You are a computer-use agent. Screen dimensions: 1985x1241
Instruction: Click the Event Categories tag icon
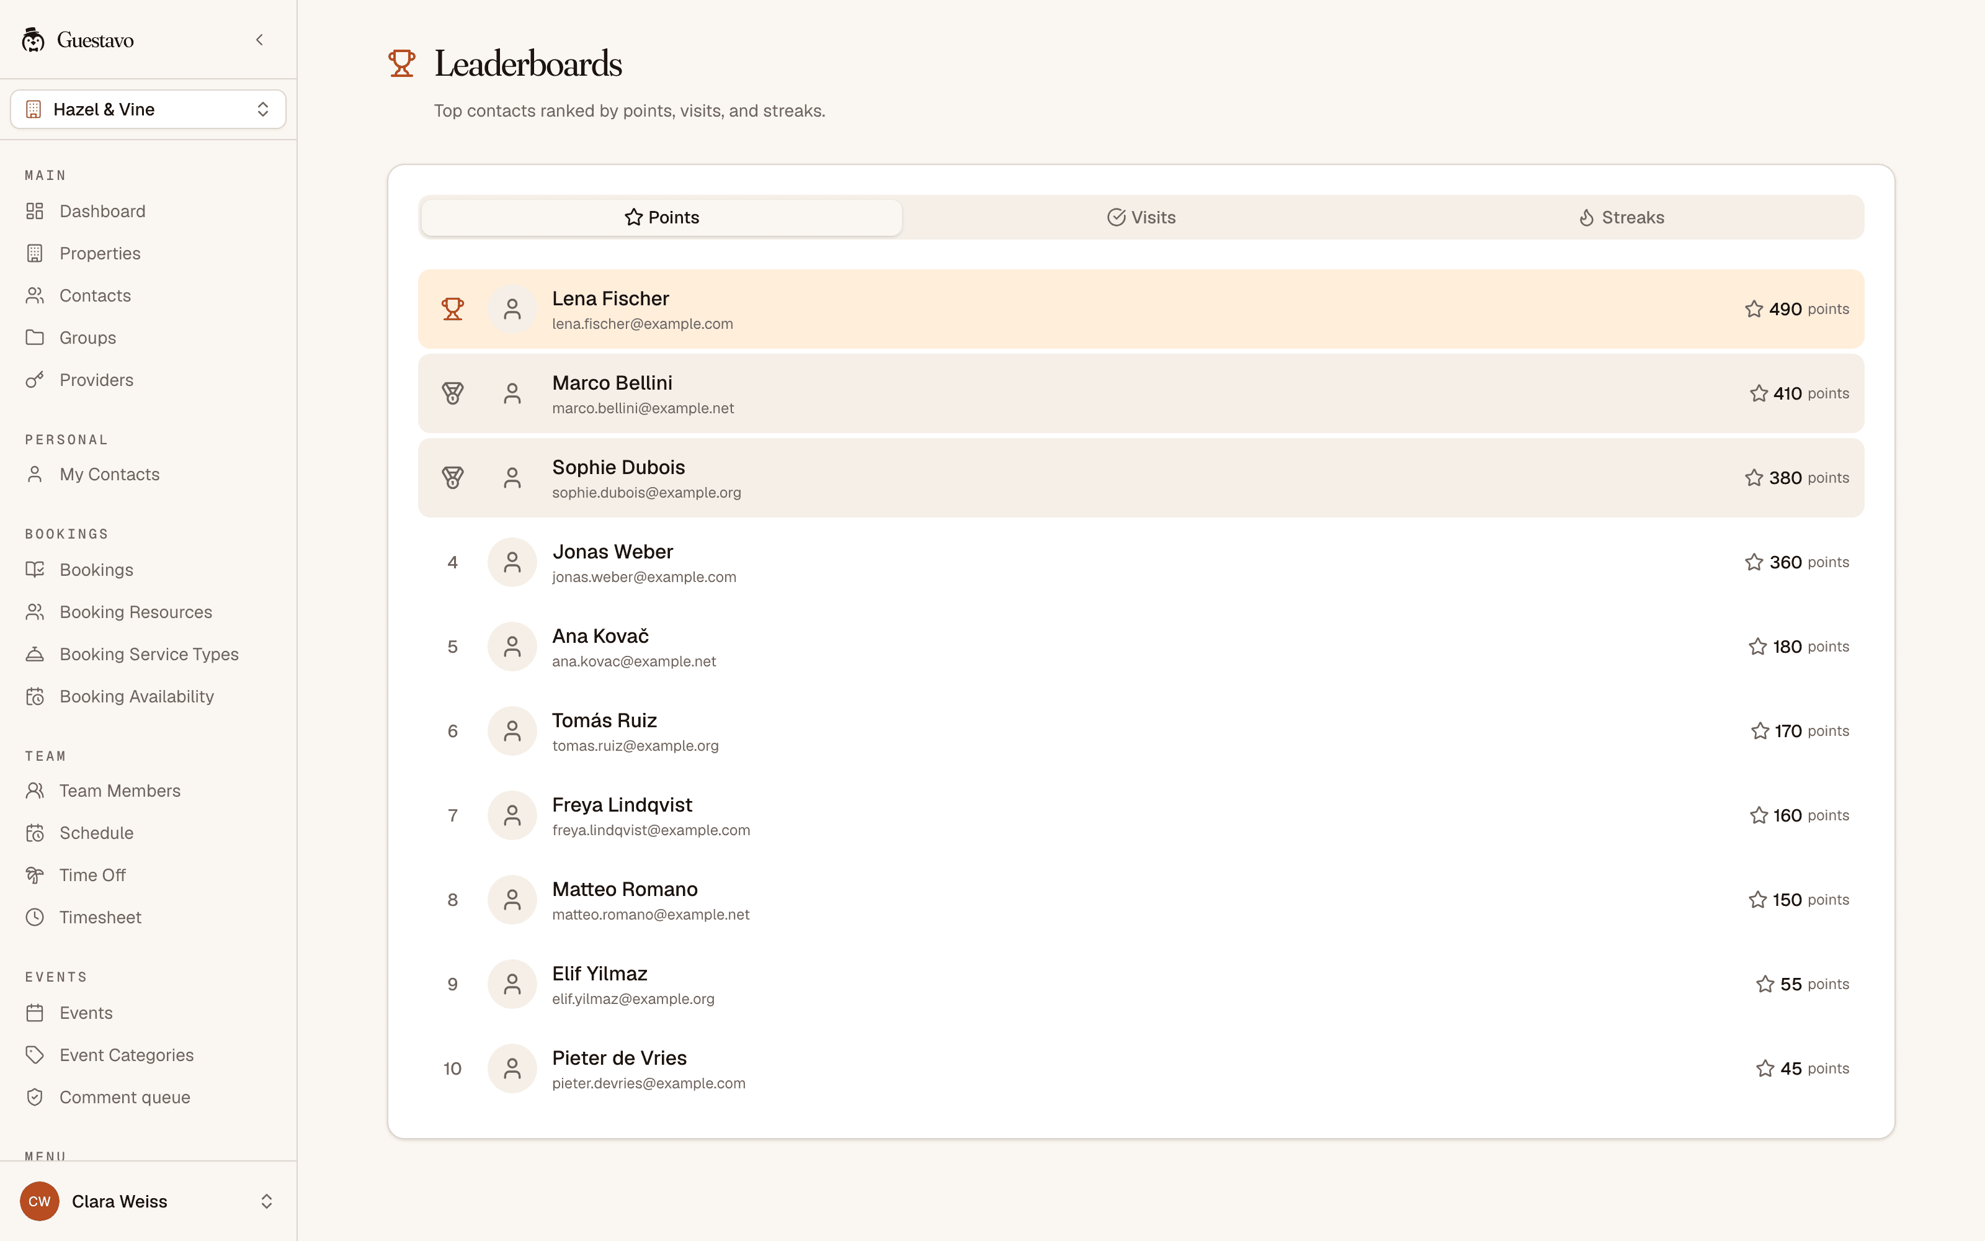point(35,1055)
